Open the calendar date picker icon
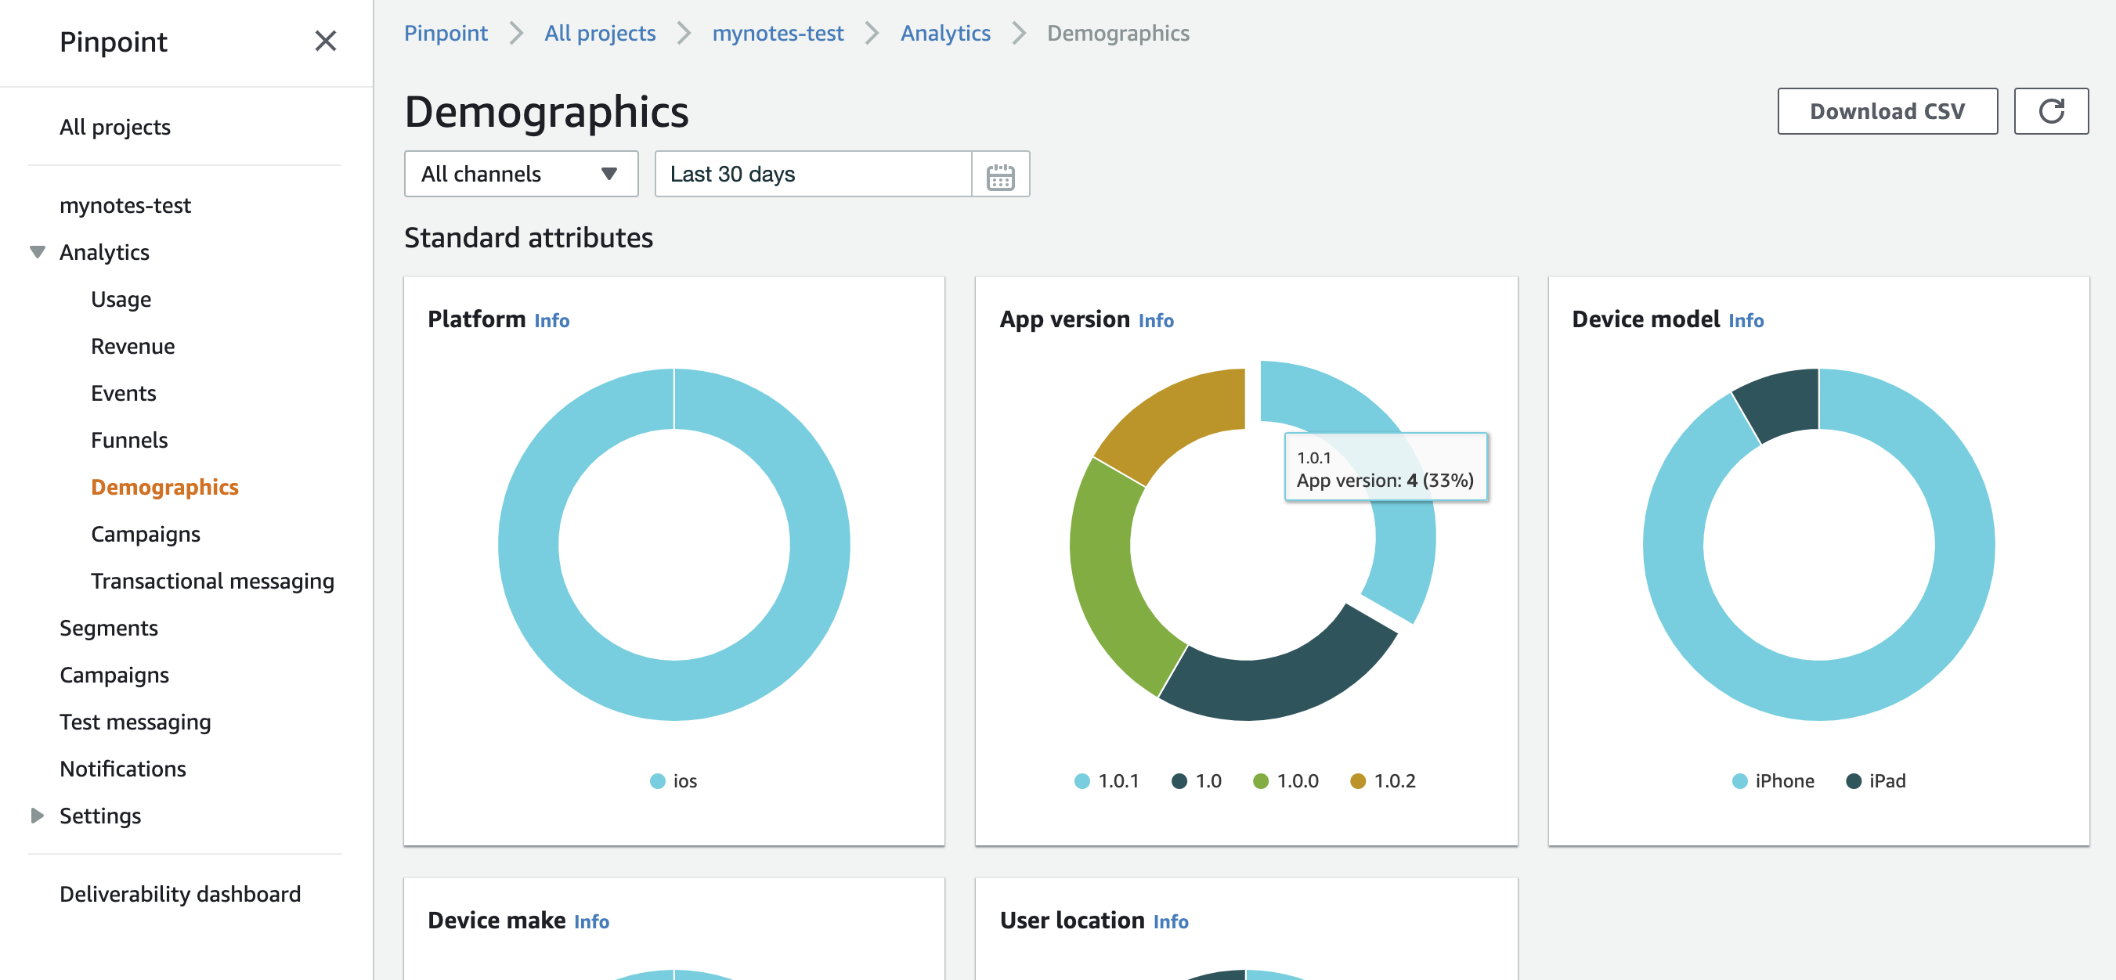This screenshot has height=980, width=2116. 1000,174
